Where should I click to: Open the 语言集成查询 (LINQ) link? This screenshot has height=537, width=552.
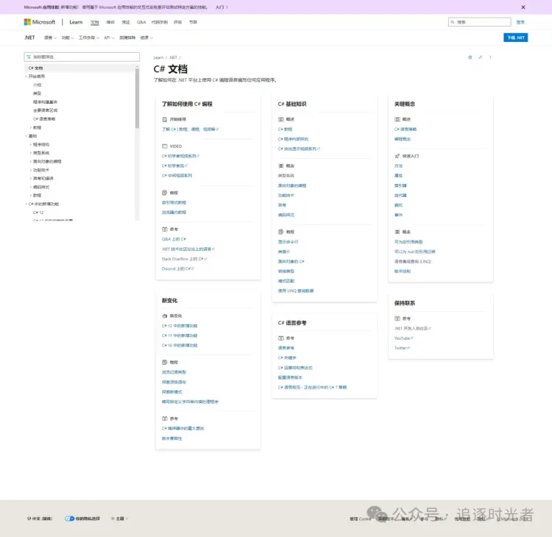(x=413, y=261)
